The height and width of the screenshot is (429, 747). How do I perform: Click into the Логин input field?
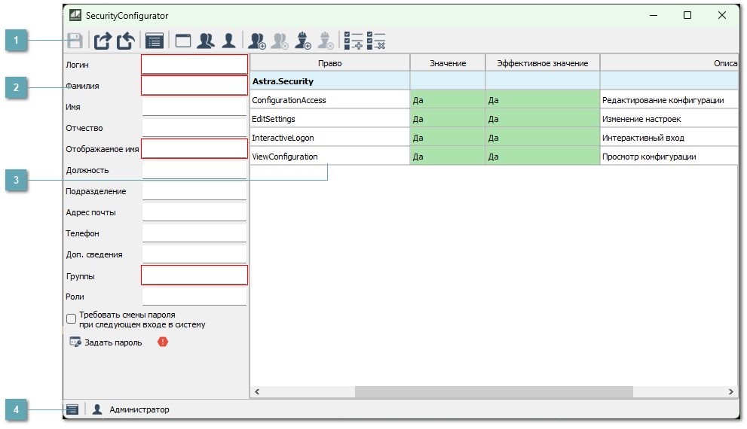click(194, 65)
